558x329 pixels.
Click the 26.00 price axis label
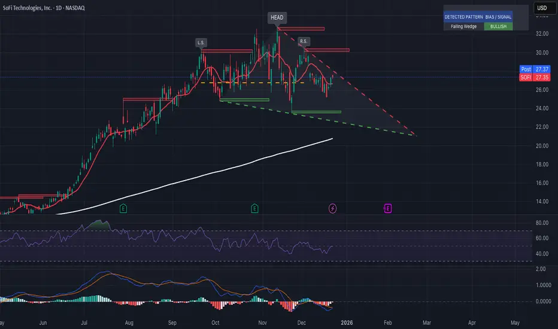[x=542, y=90]
